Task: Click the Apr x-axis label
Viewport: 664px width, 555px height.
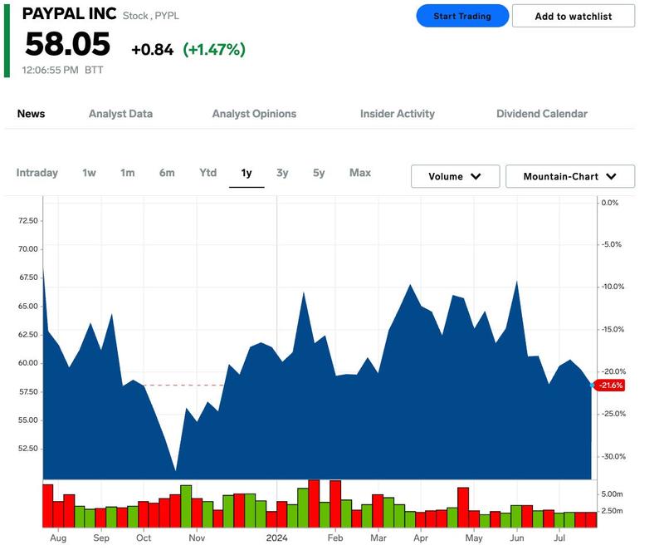Action: [x=421, y=538]
